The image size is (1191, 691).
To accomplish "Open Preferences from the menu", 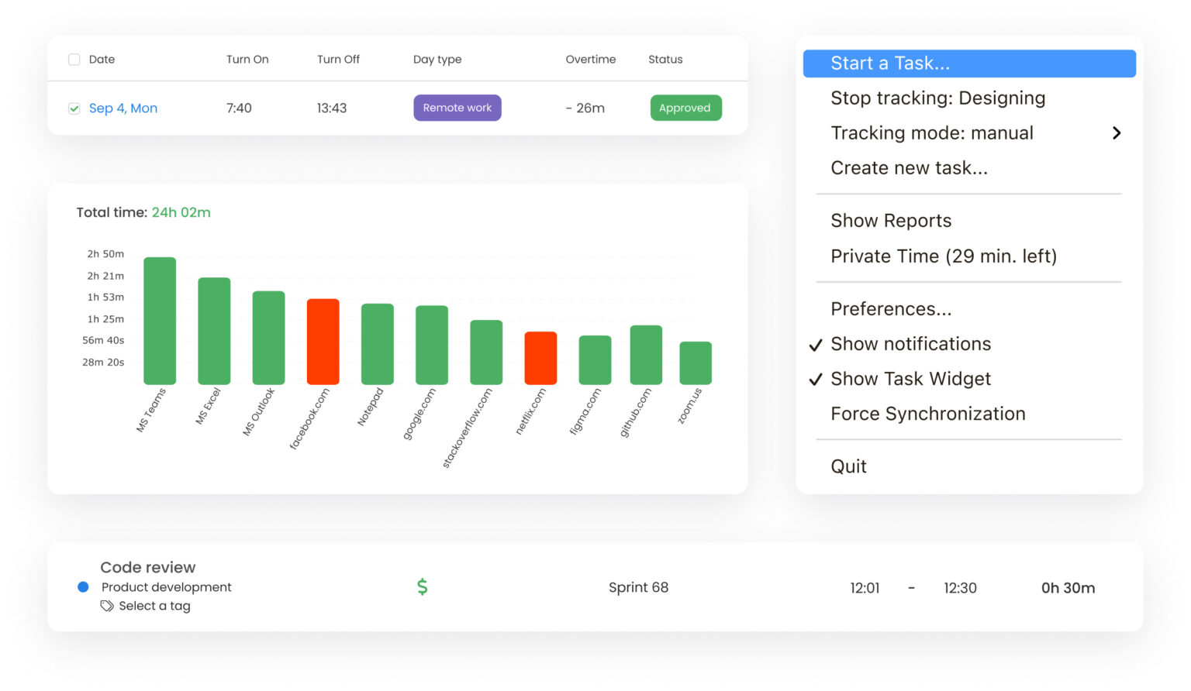I will [891, 308].
